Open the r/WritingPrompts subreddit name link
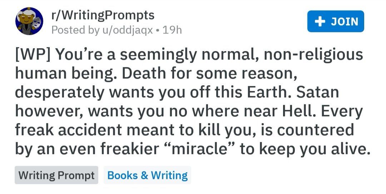This screenshot has height=194, width=386. (x=103, y=15)
